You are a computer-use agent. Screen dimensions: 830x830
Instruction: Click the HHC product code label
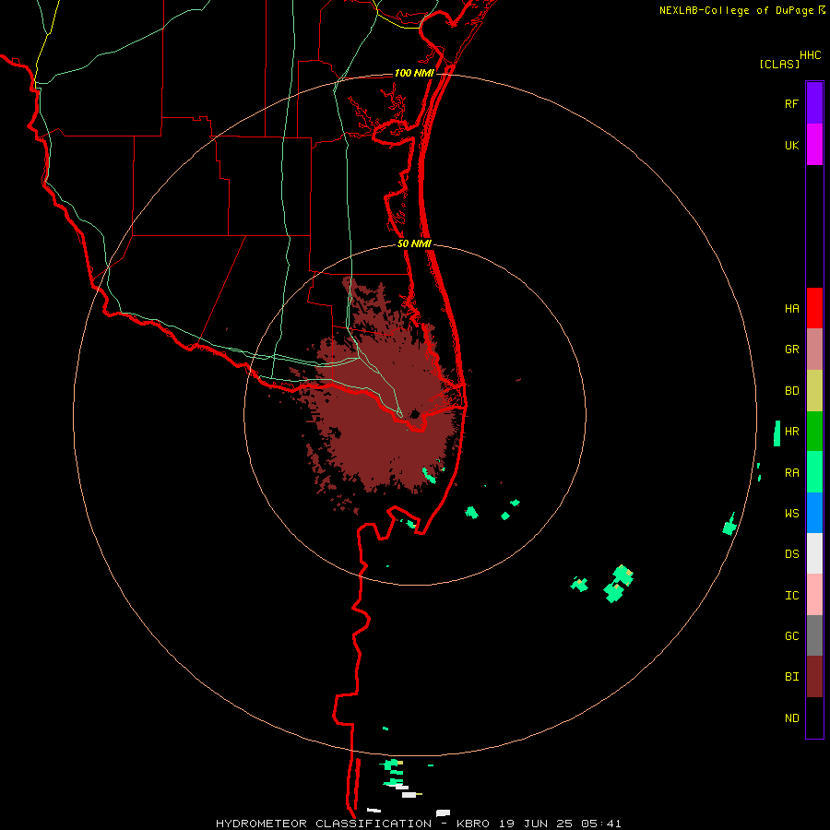(x=810, y=55)
